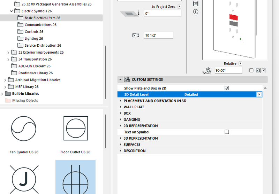Choose the Fan Symbol US 26 object
The width and height of the screenshot is (279, 194).
pos(24,135)
